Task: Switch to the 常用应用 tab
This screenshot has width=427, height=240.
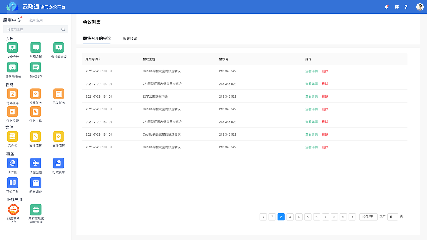Action: [x=36, y=20]
